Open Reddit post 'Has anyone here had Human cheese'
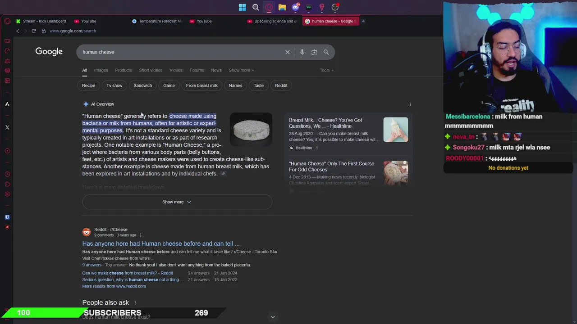 pyautogui.click(x=161, y=244)
